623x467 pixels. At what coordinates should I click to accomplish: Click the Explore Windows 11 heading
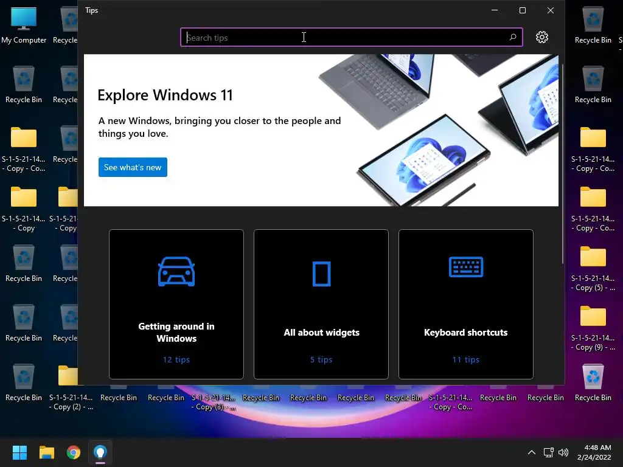pyautogui.click(x=165, y=95)
